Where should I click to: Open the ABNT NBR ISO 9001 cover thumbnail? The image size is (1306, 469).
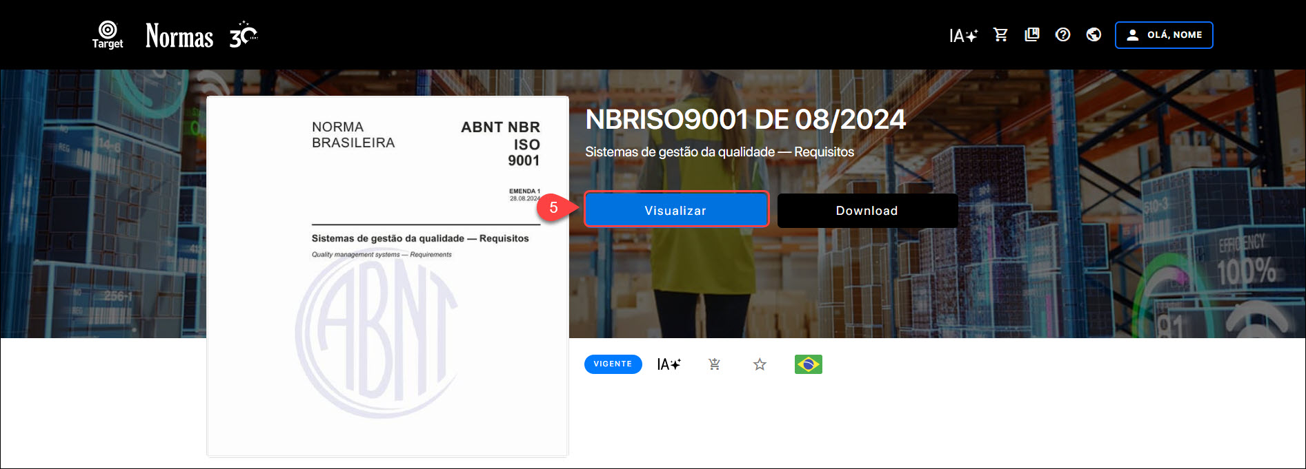point(388,276)
